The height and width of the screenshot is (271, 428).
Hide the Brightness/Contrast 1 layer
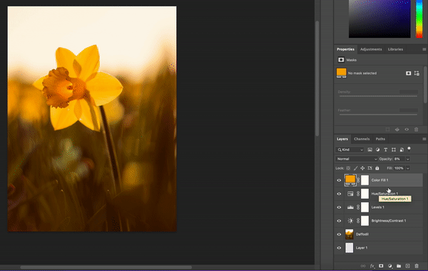[x=339, y=221]
